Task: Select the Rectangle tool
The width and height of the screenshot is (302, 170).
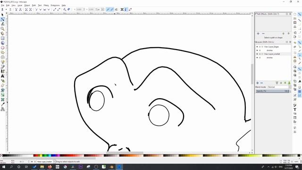Action: (2, 38)
